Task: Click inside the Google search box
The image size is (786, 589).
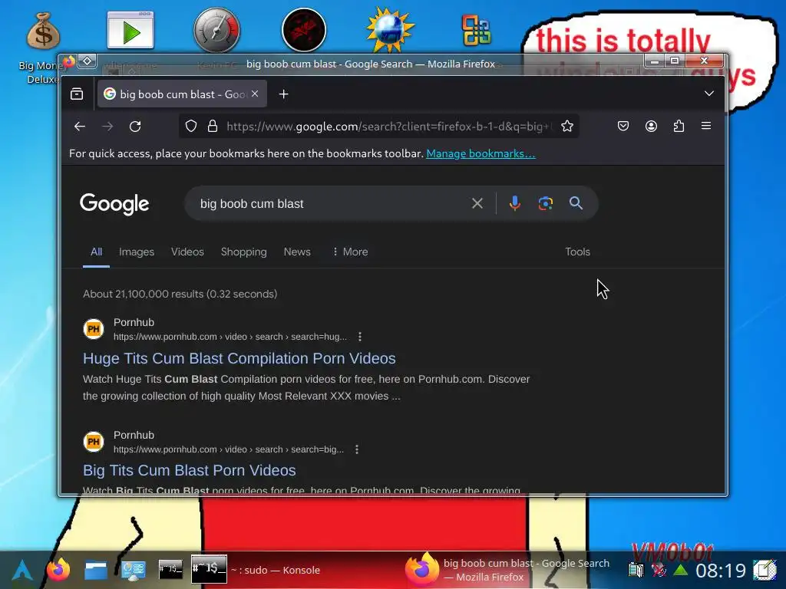Action: [x=331, y=203]
